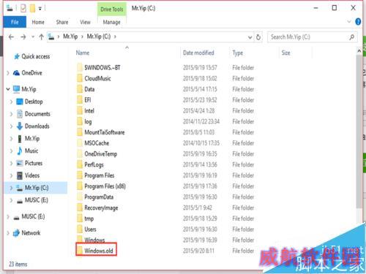Click the MSOCache folder icon
Viewport: 366px width, 274px height.
tap(80, 143)
